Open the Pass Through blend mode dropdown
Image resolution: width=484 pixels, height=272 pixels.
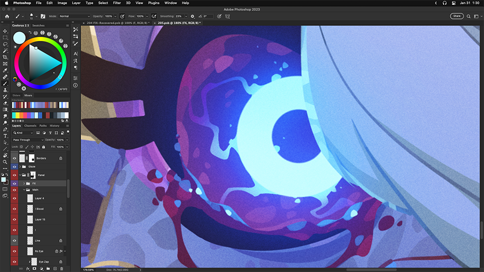(x=27, y=140)
